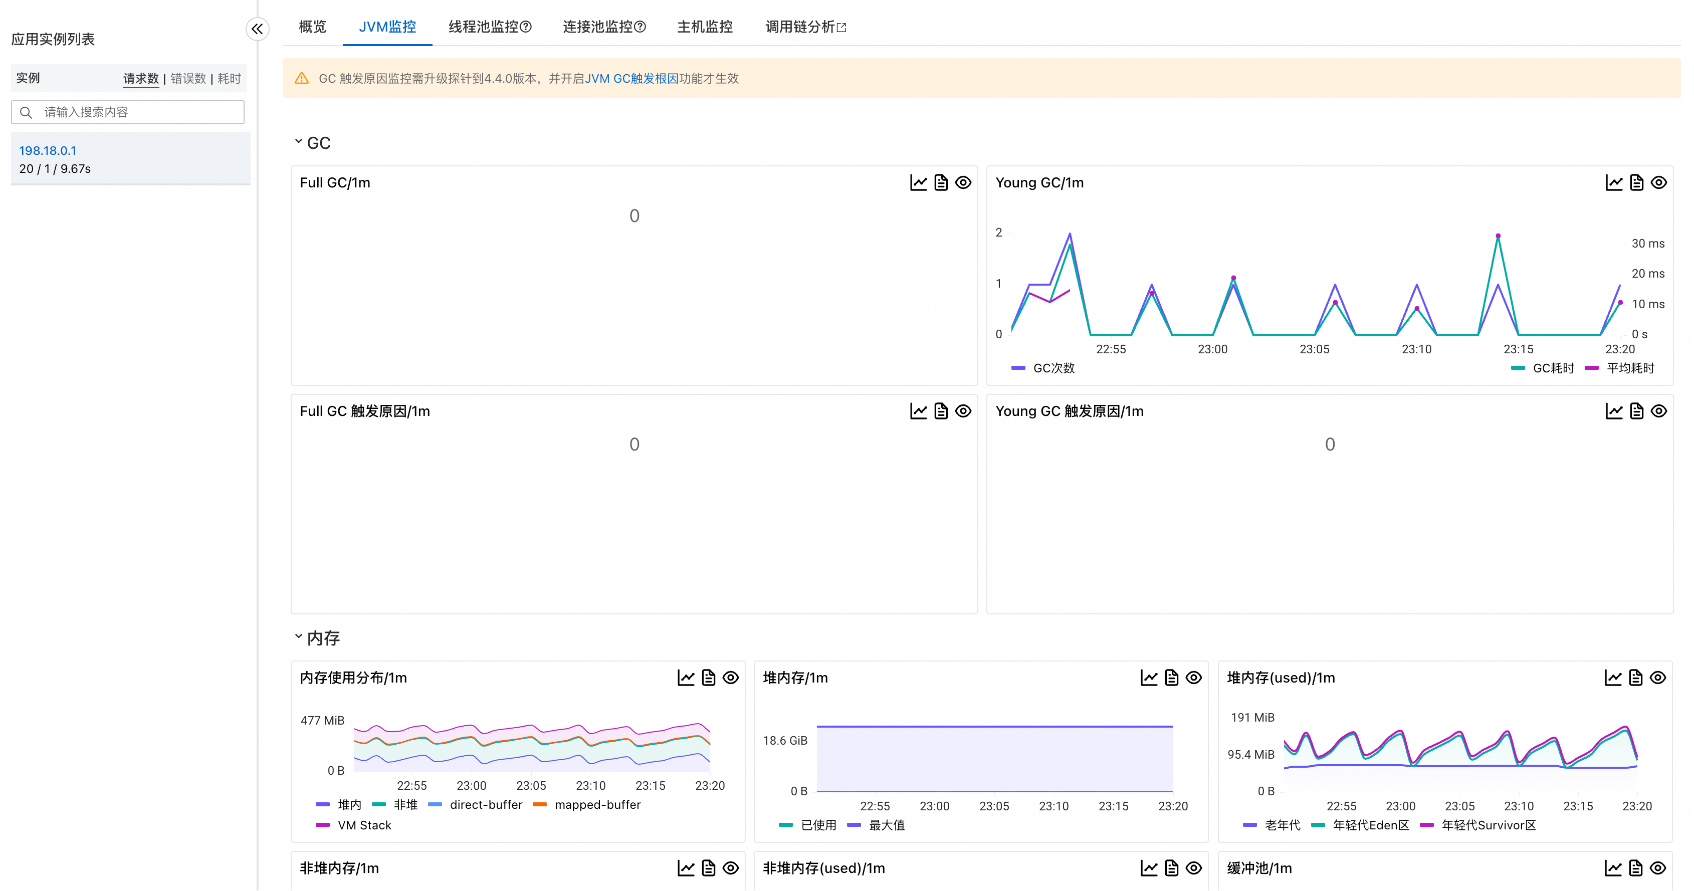Select instance 198.18.0.1
1694x891 pixels.
[x=47, y=150]
